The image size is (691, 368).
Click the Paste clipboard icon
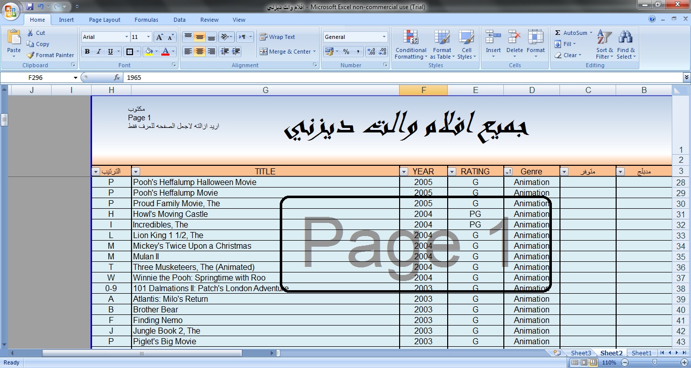(14, 37)
